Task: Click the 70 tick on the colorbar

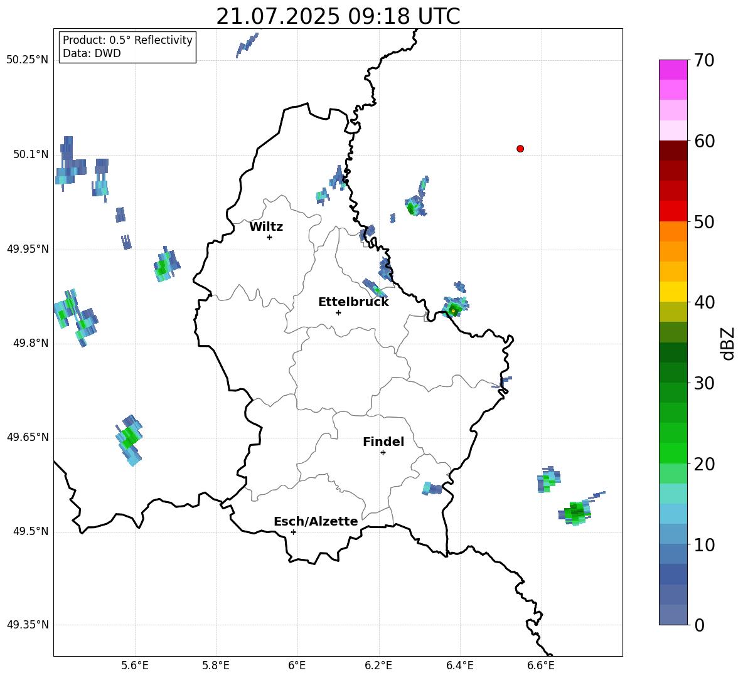Action: [704, 60]
